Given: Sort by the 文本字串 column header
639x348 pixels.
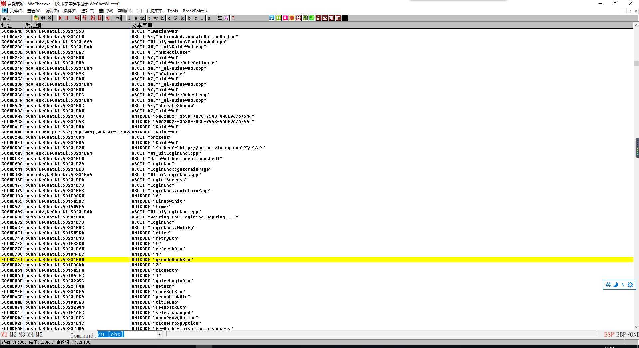Looking at the screenshot, I should click(x=382, y=25).
